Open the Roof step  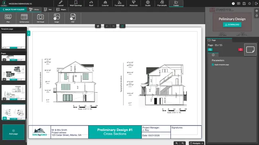point(91,4)
